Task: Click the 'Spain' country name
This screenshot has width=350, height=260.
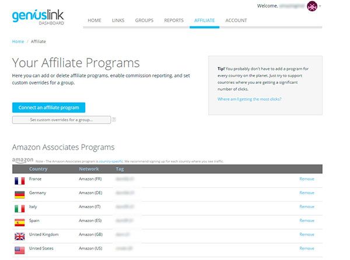Action: (x=34, y=220)
